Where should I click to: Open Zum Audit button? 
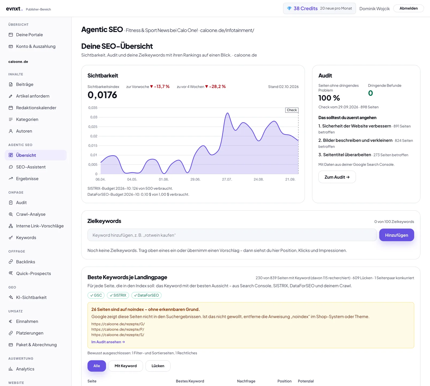(337, 177)
